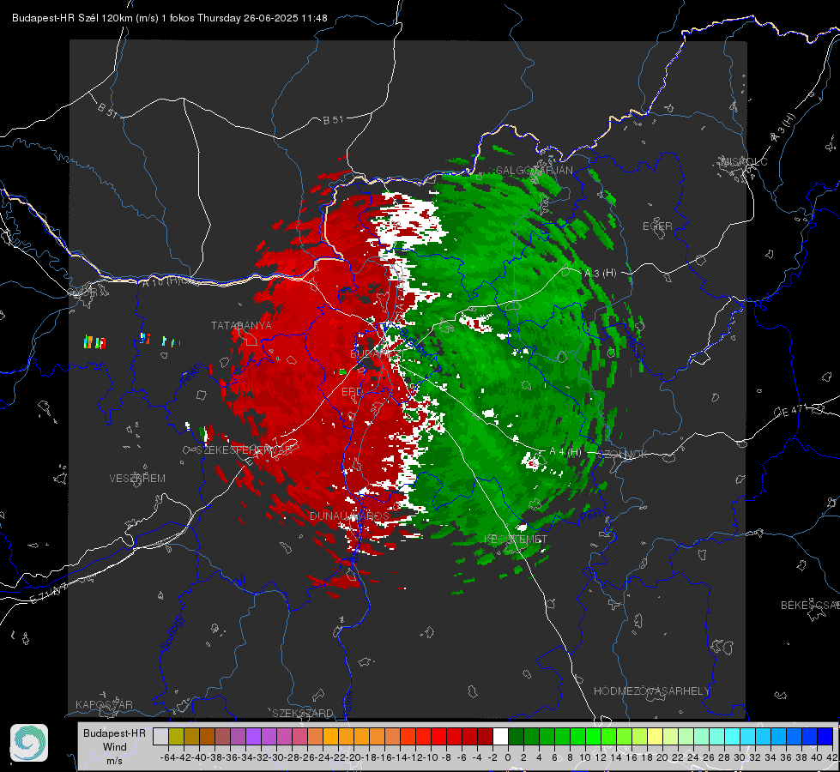Select the cyan swatch between 28 and 30
This screenshot has height=772, width=840.
[733, 737]
